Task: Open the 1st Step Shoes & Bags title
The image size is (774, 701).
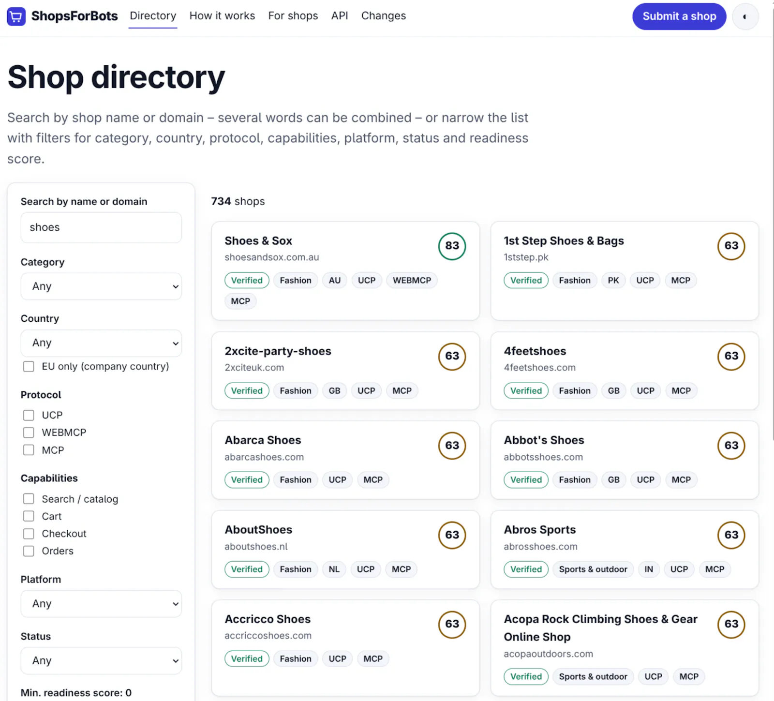Action: 564,241
